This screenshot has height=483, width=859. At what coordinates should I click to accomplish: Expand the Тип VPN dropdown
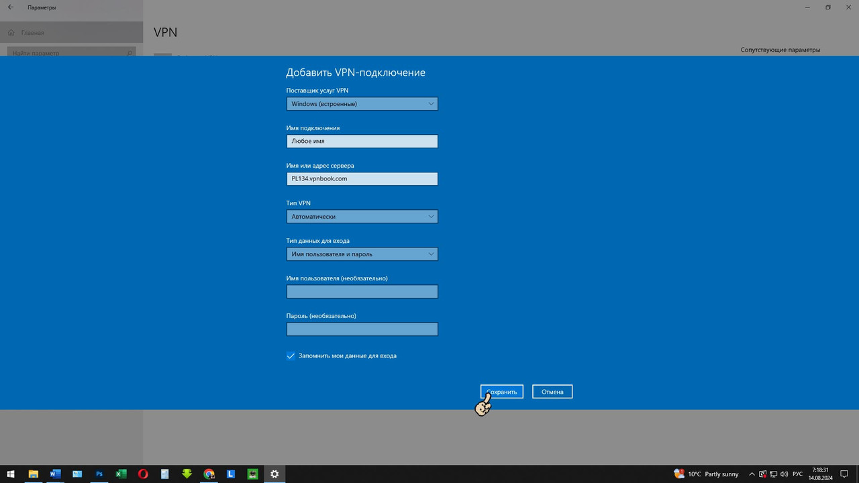[362, 216]
